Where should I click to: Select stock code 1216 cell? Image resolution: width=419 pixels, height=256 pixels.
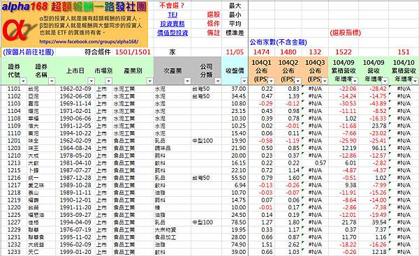tap(14, 178)
